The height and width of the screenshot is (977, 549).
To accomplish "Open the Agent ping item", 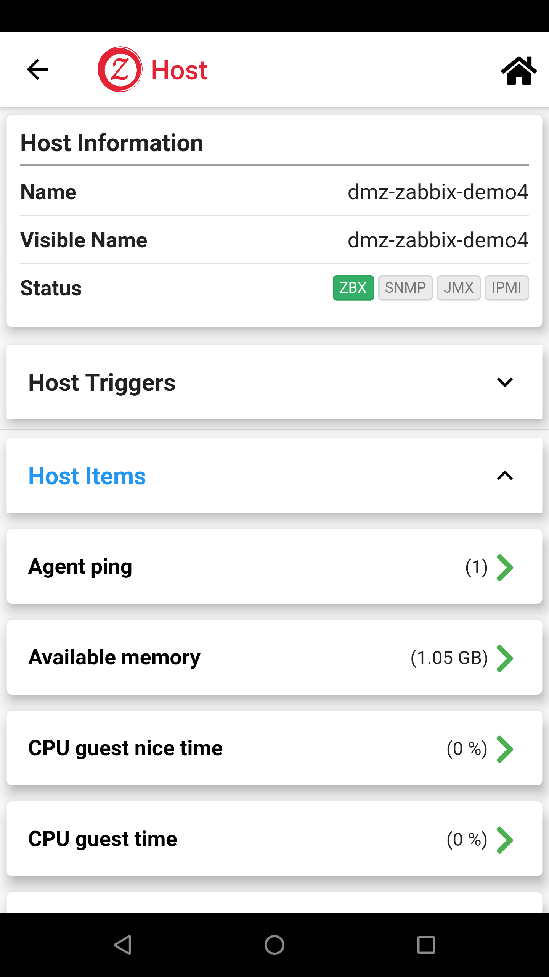I will tap(274, 566).
